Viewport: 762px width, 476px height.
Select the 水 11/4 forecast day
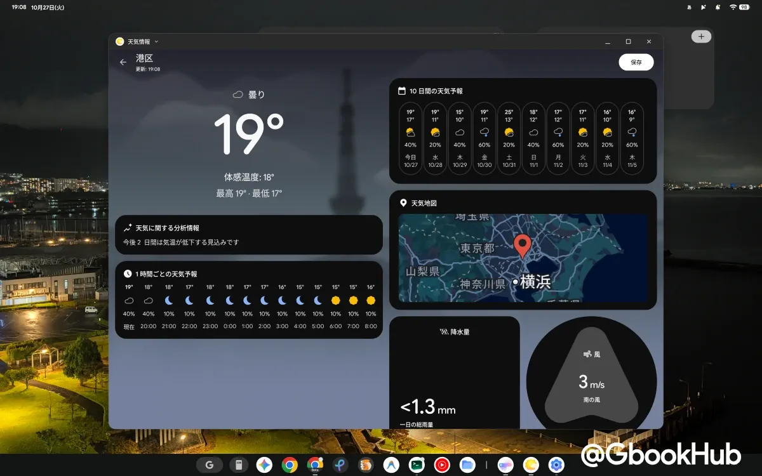608,138
